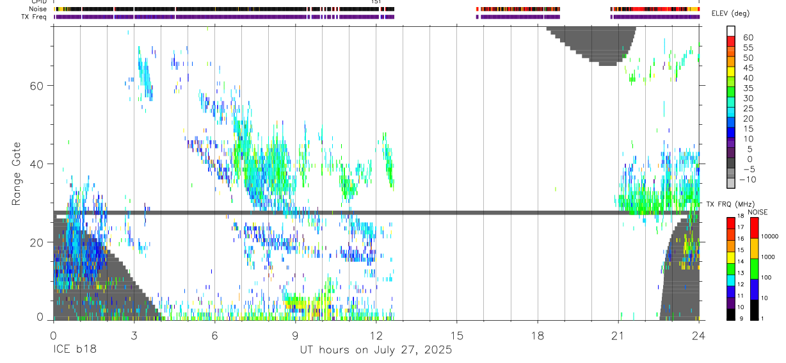Click the 'ICE b18' radar label
This screenshot has width=786, height=363.
tap(76, 350)
